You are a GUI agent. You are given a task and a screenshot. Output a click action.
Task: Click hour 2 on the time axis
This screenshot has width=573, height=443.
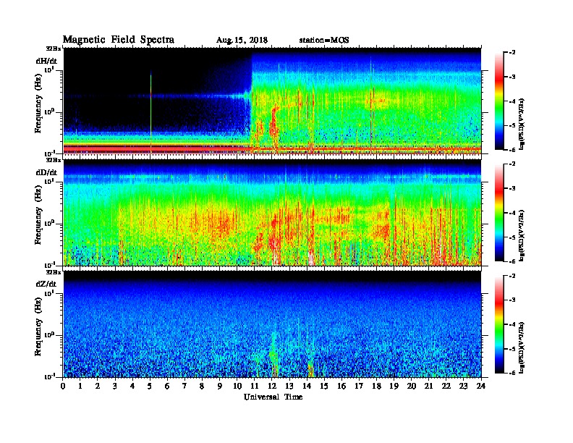98,387
